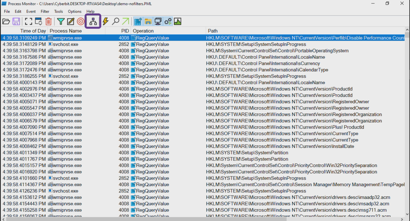This screenshot has height=221, width=410.
Task: Toggle Show Profiling Events in the toolbar
Action: [x=178, y=22]
